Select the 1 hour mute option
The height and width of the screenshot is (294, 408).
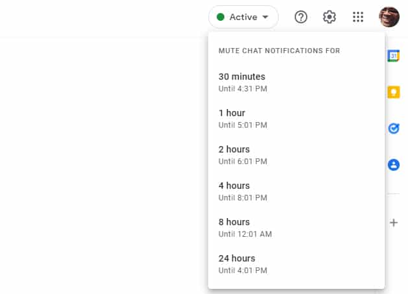(296, 119)
